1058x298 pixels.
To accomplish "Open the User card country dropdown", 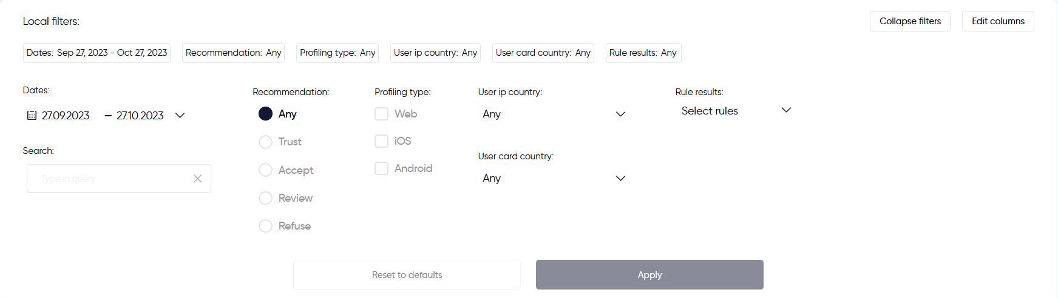I will [554, 178].
